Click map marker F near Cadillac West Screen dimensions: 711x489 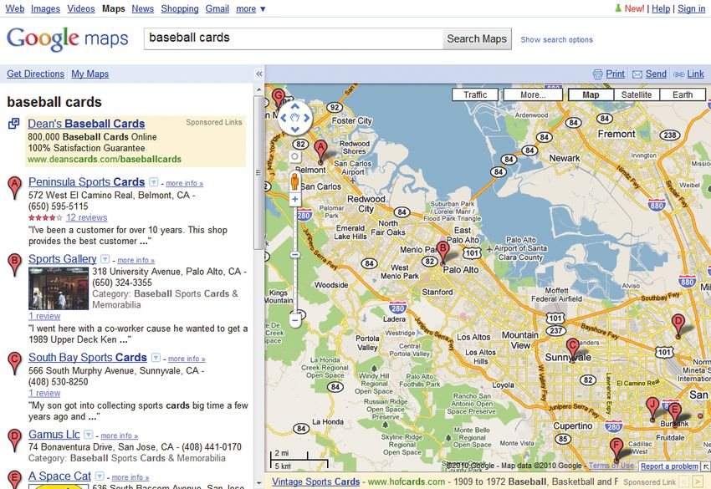pyautogui.click(x=616, y=450)
